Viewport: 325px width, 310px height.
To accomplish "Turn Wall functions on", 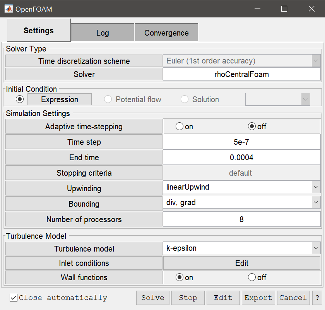I will pyautogui.click(x=180, y=277).
